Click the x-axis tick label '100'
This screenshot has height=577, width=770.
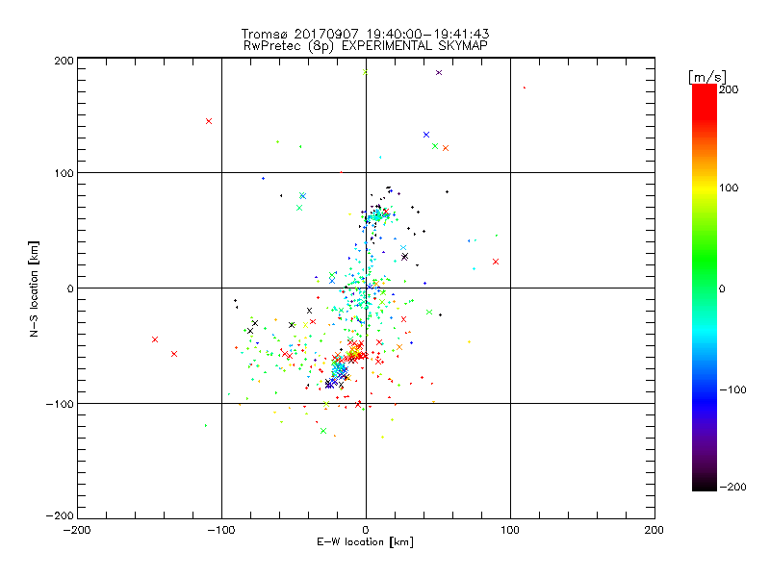pos(510,530)
